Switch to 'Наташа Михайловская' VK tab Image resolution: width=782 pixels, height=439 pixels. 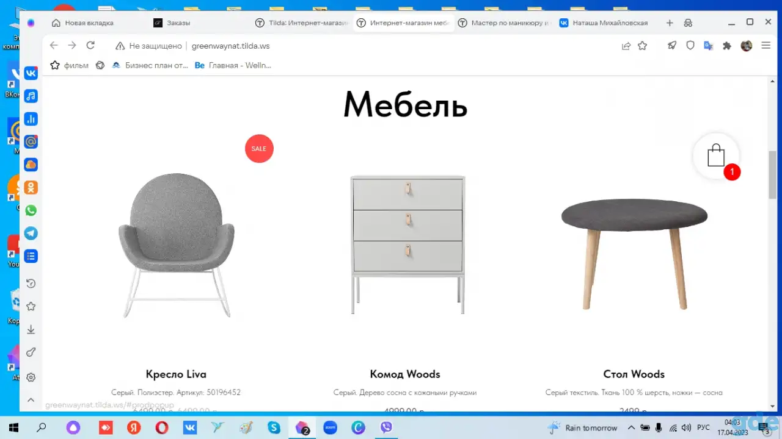[605, 23]
